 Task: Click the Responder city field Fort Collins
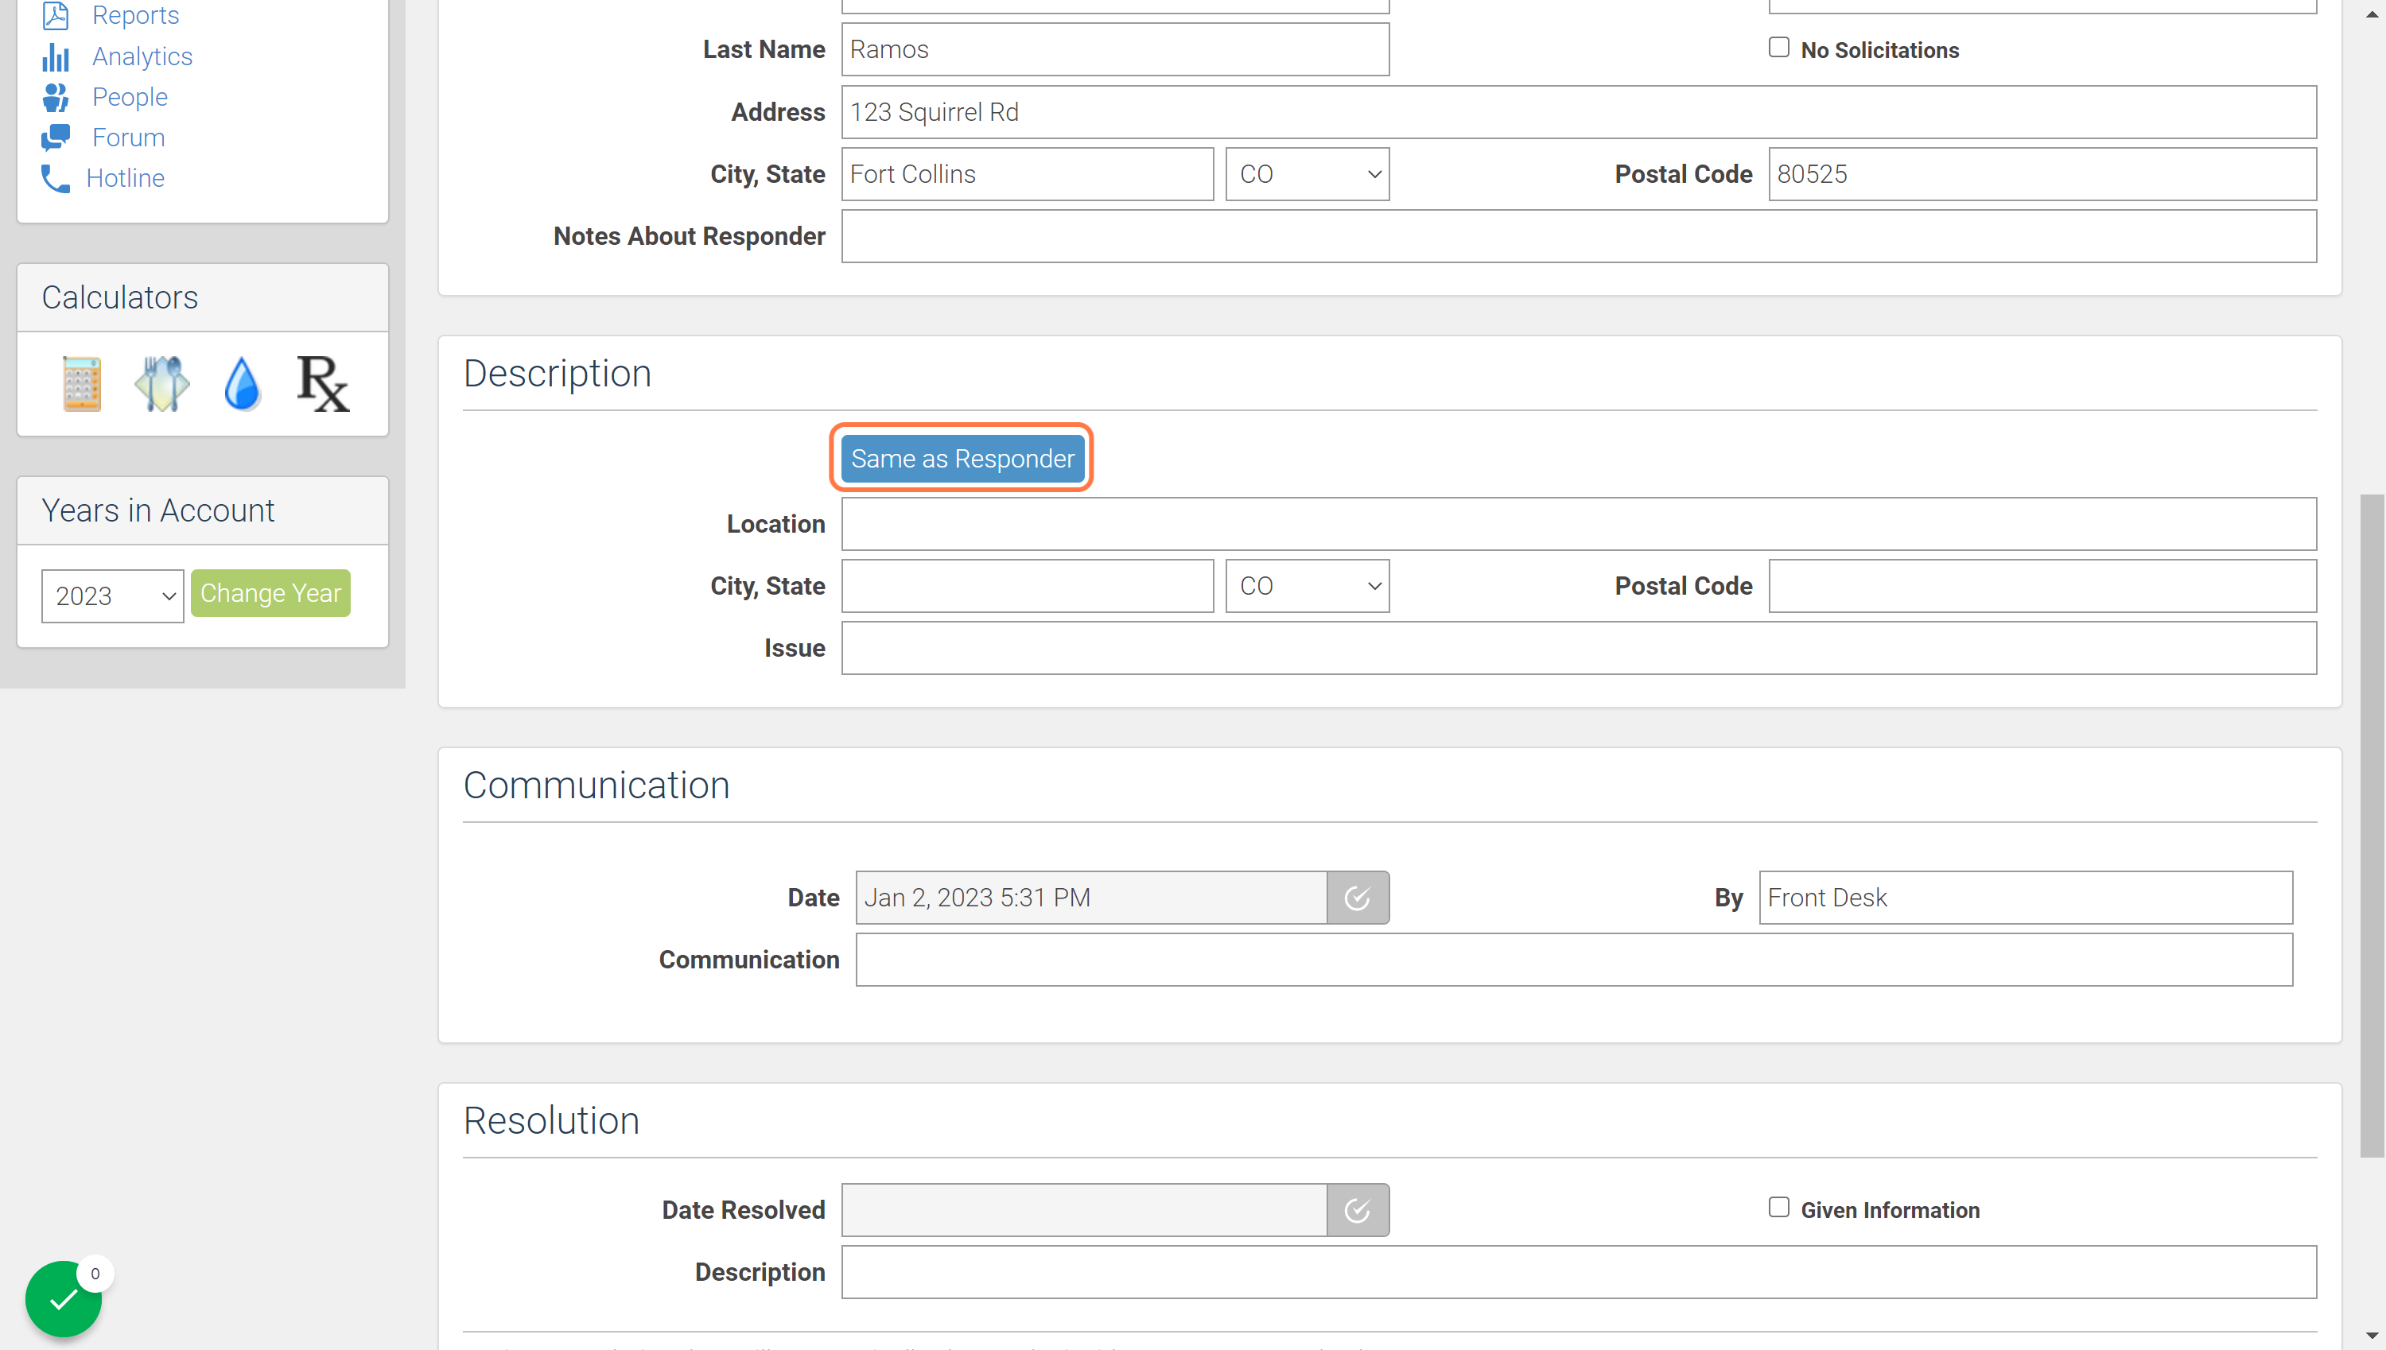(1028, 174)
